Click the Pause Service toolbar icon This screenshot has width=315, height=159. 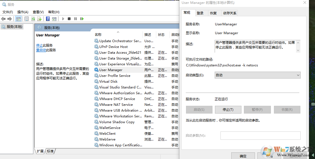coord(76,19)
